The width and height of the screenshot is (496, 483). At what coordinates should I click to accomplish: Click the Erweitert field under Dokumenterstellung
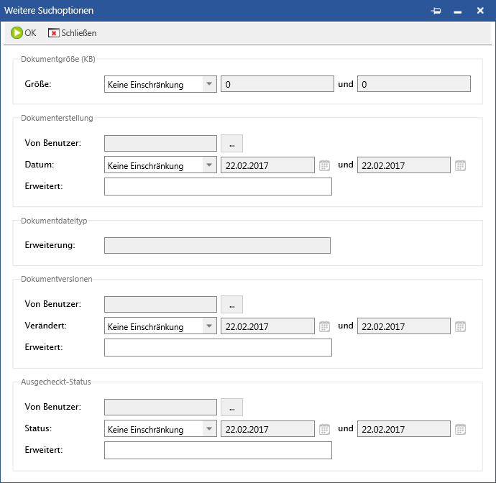pyautogui.click(x=218, y=187)
